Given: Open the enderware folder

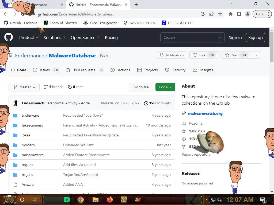Looking at the screenshot, I should (31, 115).
